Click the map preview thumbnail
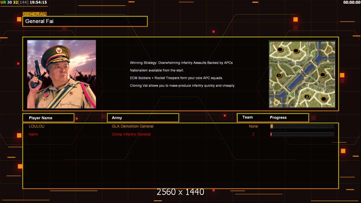This screenshot has height=203, width=361. (x=302, y=74)
